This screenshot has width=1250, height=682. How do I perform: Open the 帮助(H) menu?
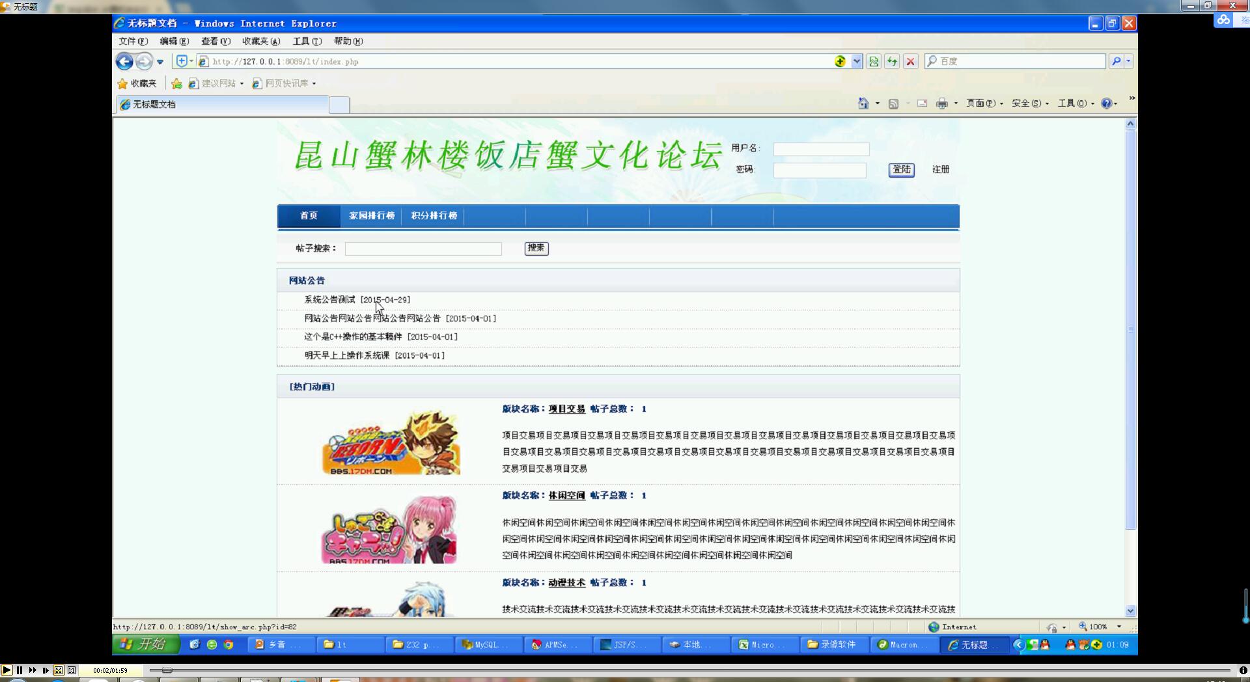[x=348, y=41]
